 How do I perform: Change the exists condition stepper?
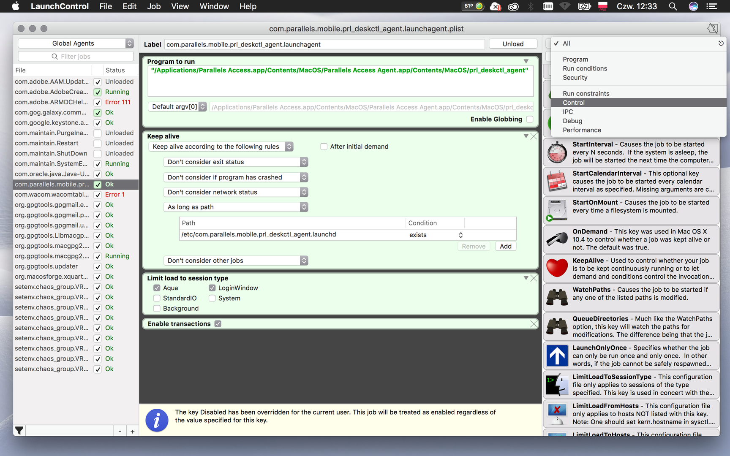460,235
